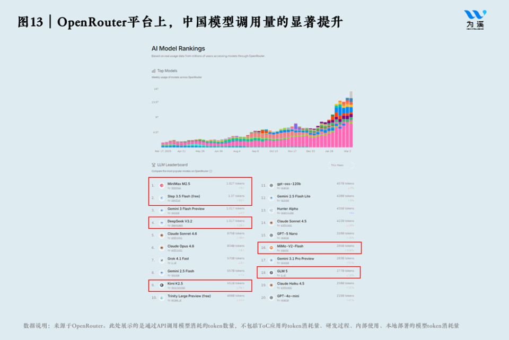Click the GPT-5 Nano model icon
This screenshot has width=509, height=340.
[271, 235]
